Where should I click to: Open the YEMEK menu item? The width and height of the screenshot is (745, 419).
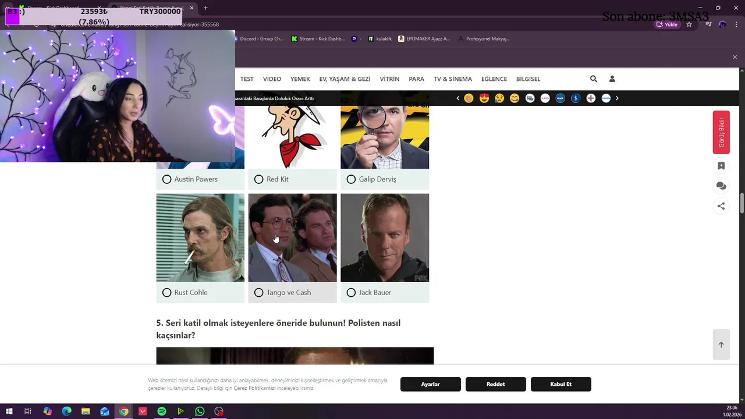click(300, 79)
